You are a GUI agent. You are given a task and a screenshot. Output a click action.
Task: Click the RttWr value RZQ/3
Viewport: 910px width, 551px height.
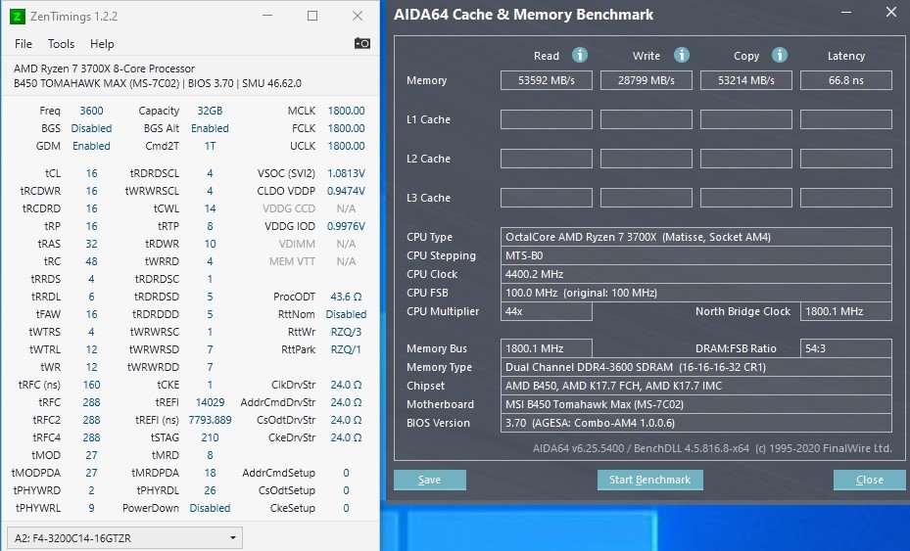pos(346,332)
